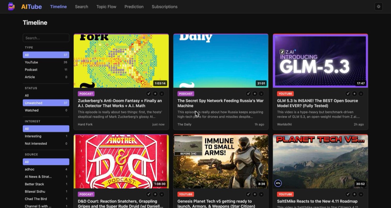Filter by the Better Stack source
The image size is (391, 208).
(x=46, y=184)
